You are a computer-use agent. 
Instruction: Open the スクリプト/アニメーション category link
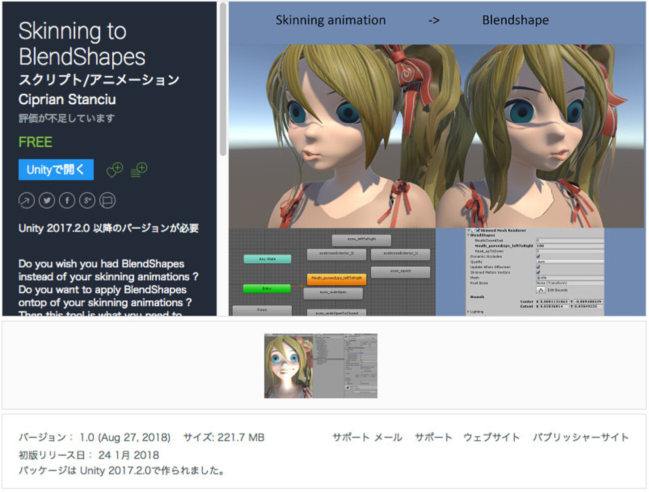click(x=99, y=80)
